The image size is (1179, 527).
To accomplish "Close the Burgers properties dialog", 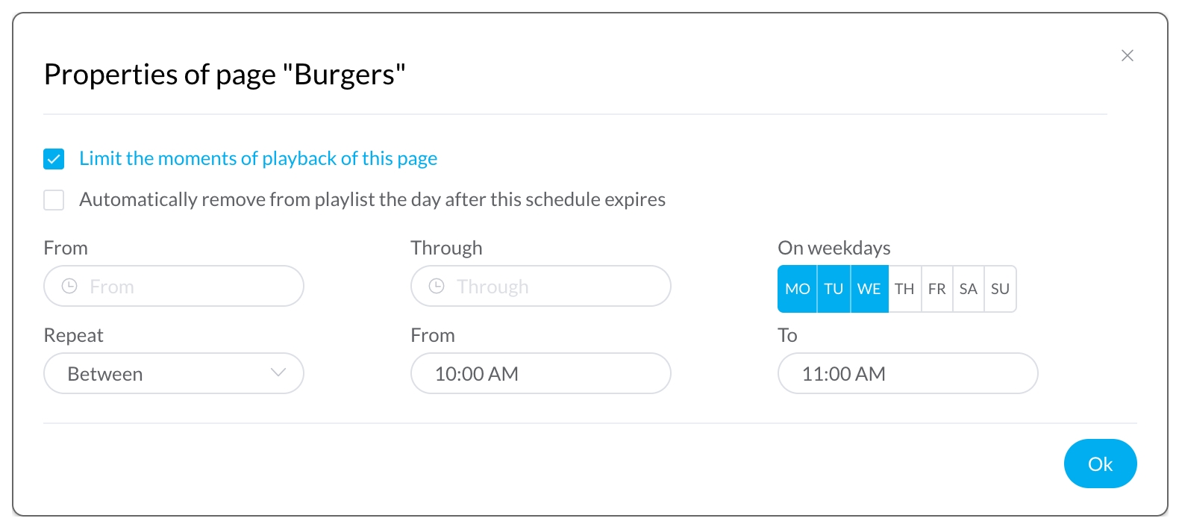I will [x=1127, y=56].
